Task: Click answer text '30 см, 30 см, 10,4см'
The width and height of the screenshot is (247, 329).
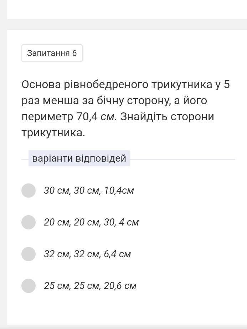Action: (x=89, y=191)
